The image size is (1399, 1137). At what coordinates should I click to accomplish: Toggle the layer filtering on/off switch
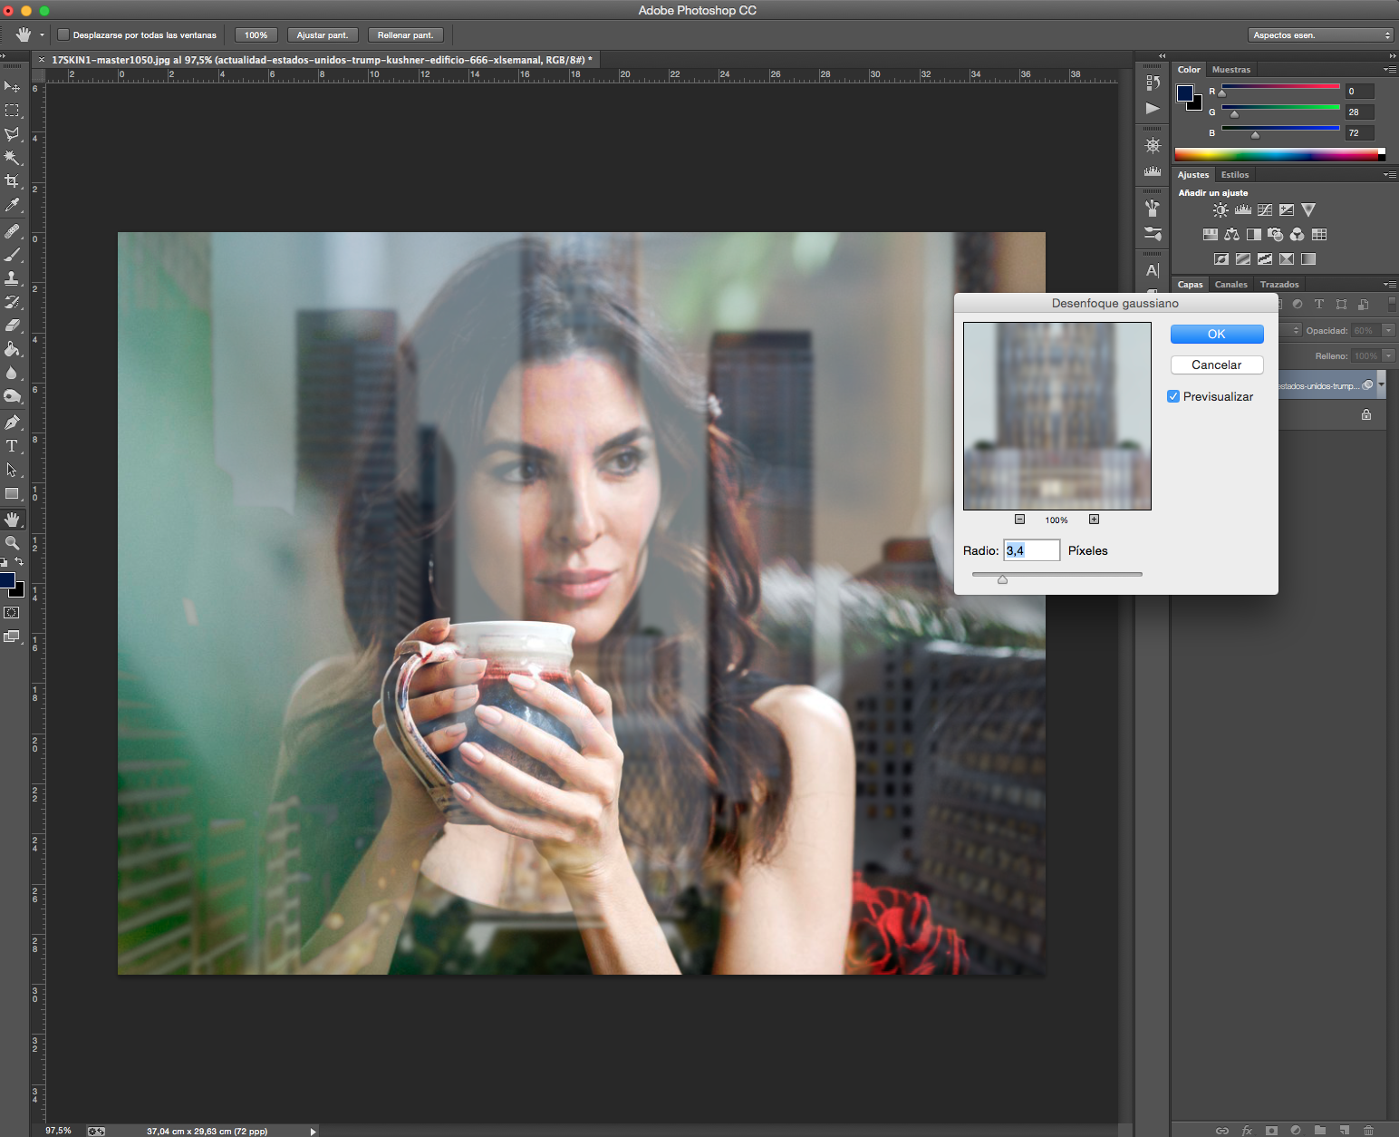[x=1392, y=305]
